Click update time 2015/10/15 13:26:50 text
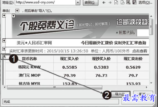The width and height of the screenshot is (158, 107). (67, 51)
